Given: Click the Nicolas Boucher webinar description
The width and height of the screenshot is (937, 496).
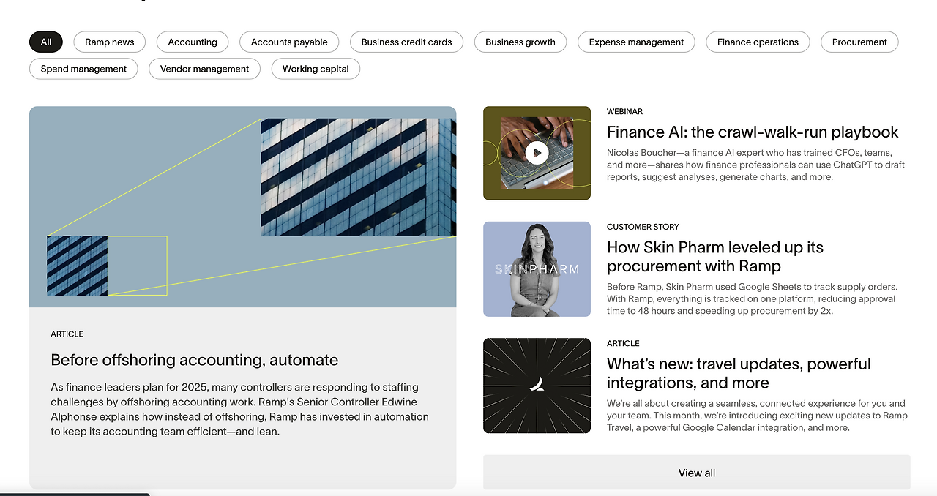Looking at the screenshot, I should click(x=755, y=165).
